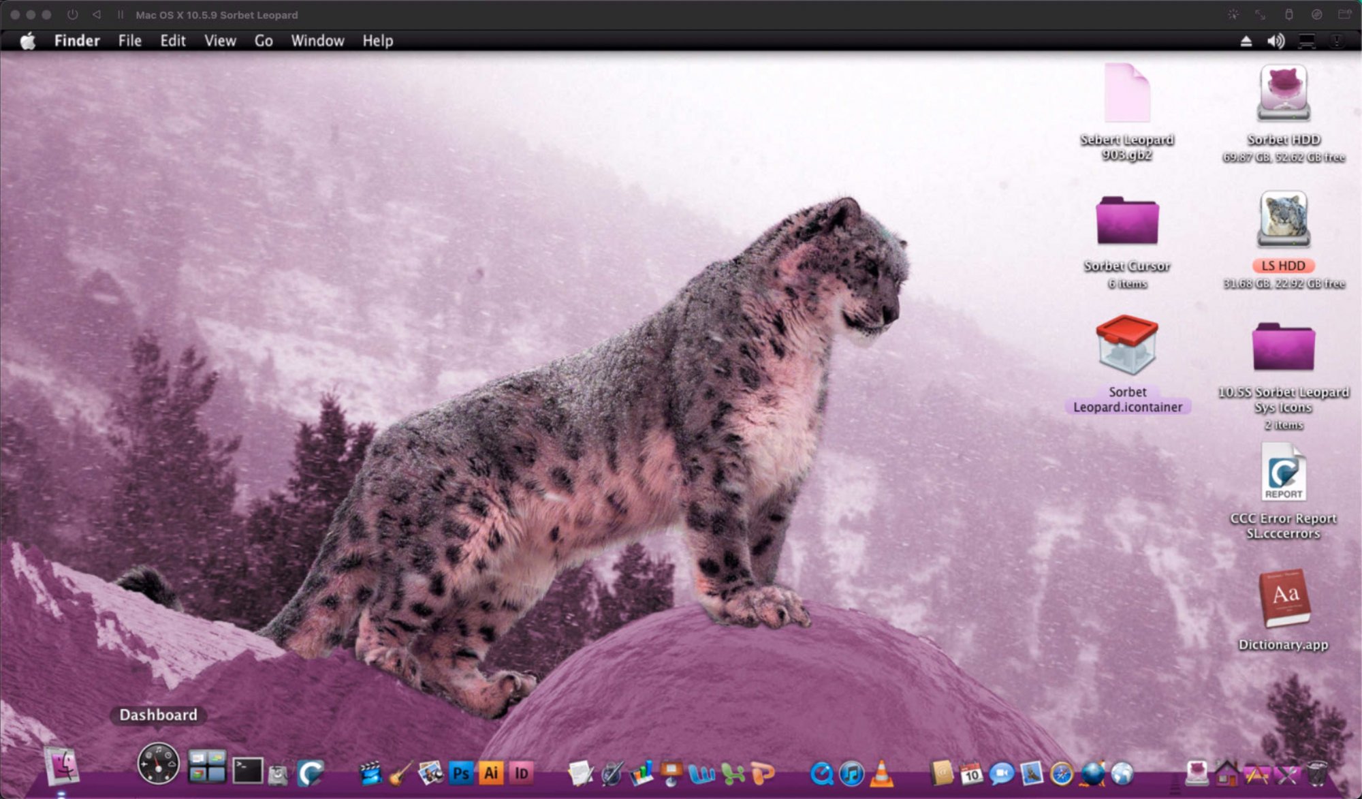Screen dimensions: 1362x799
Task: Click the Finder dock icon
Action: click(62, 766)
